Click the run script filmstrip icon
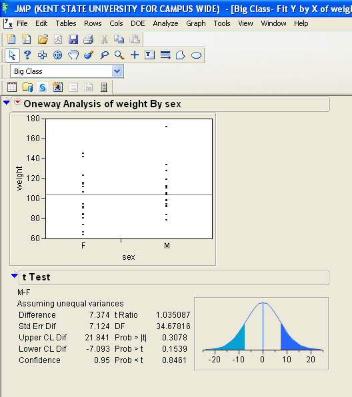This screenshot has width=352, height=397. [58, 87]
